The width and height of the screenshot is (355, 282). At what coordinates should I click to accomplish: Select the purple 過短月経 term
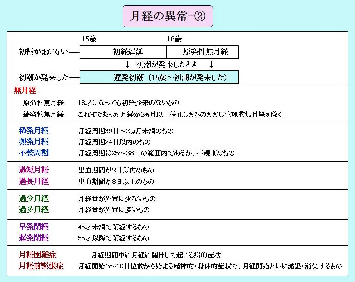(34, 170)
